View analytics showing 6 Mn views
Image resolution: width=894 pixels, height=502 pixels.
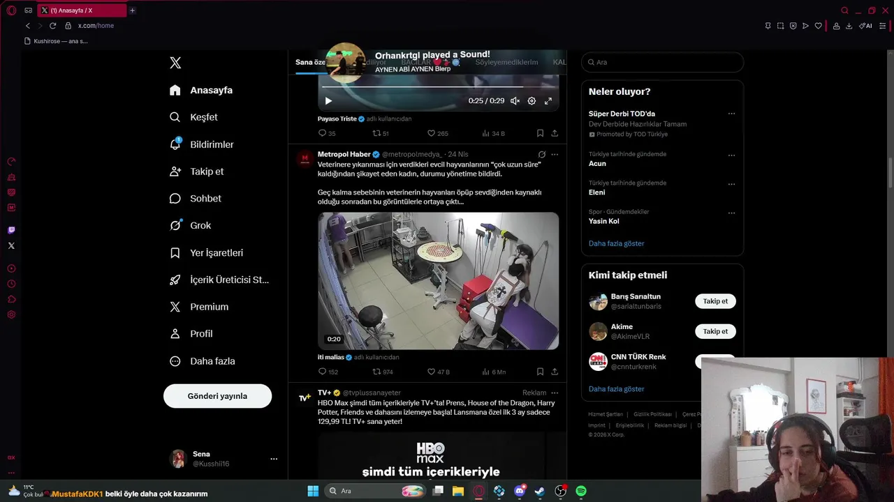(x=494, y=372)
